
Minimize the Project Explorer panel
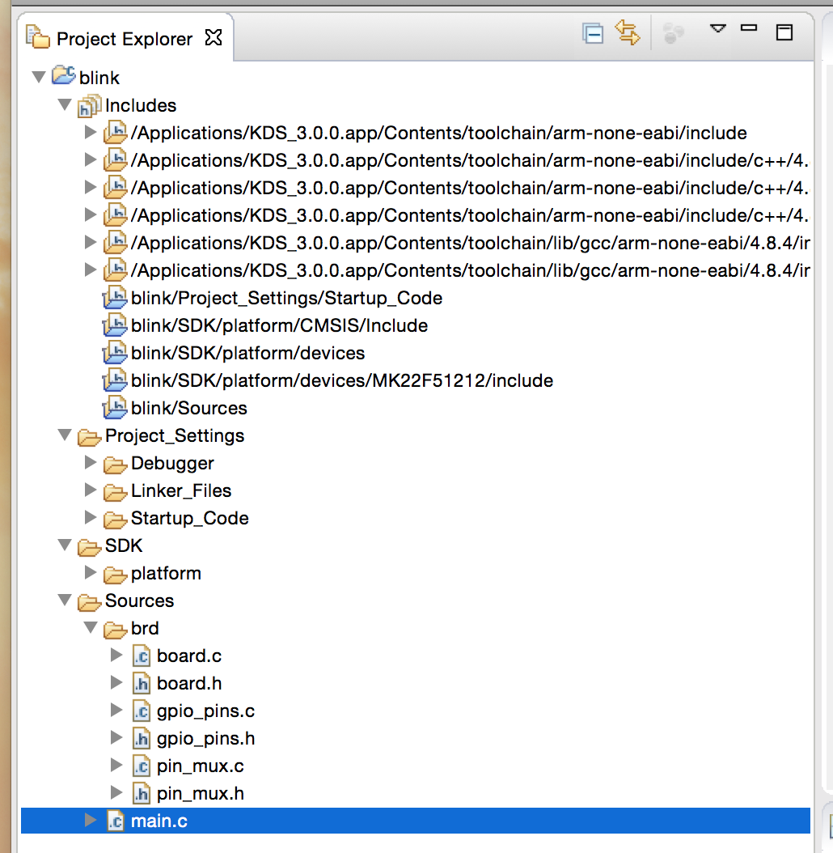click(749, 29)
